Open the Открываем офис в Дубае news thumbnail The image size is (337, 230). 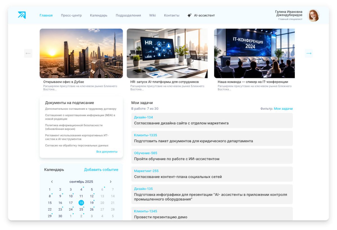tap(81, 53)
